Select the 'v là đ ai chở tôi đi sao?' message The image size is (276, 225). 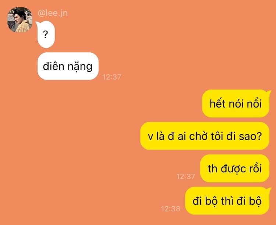click(x=205, y=136)
